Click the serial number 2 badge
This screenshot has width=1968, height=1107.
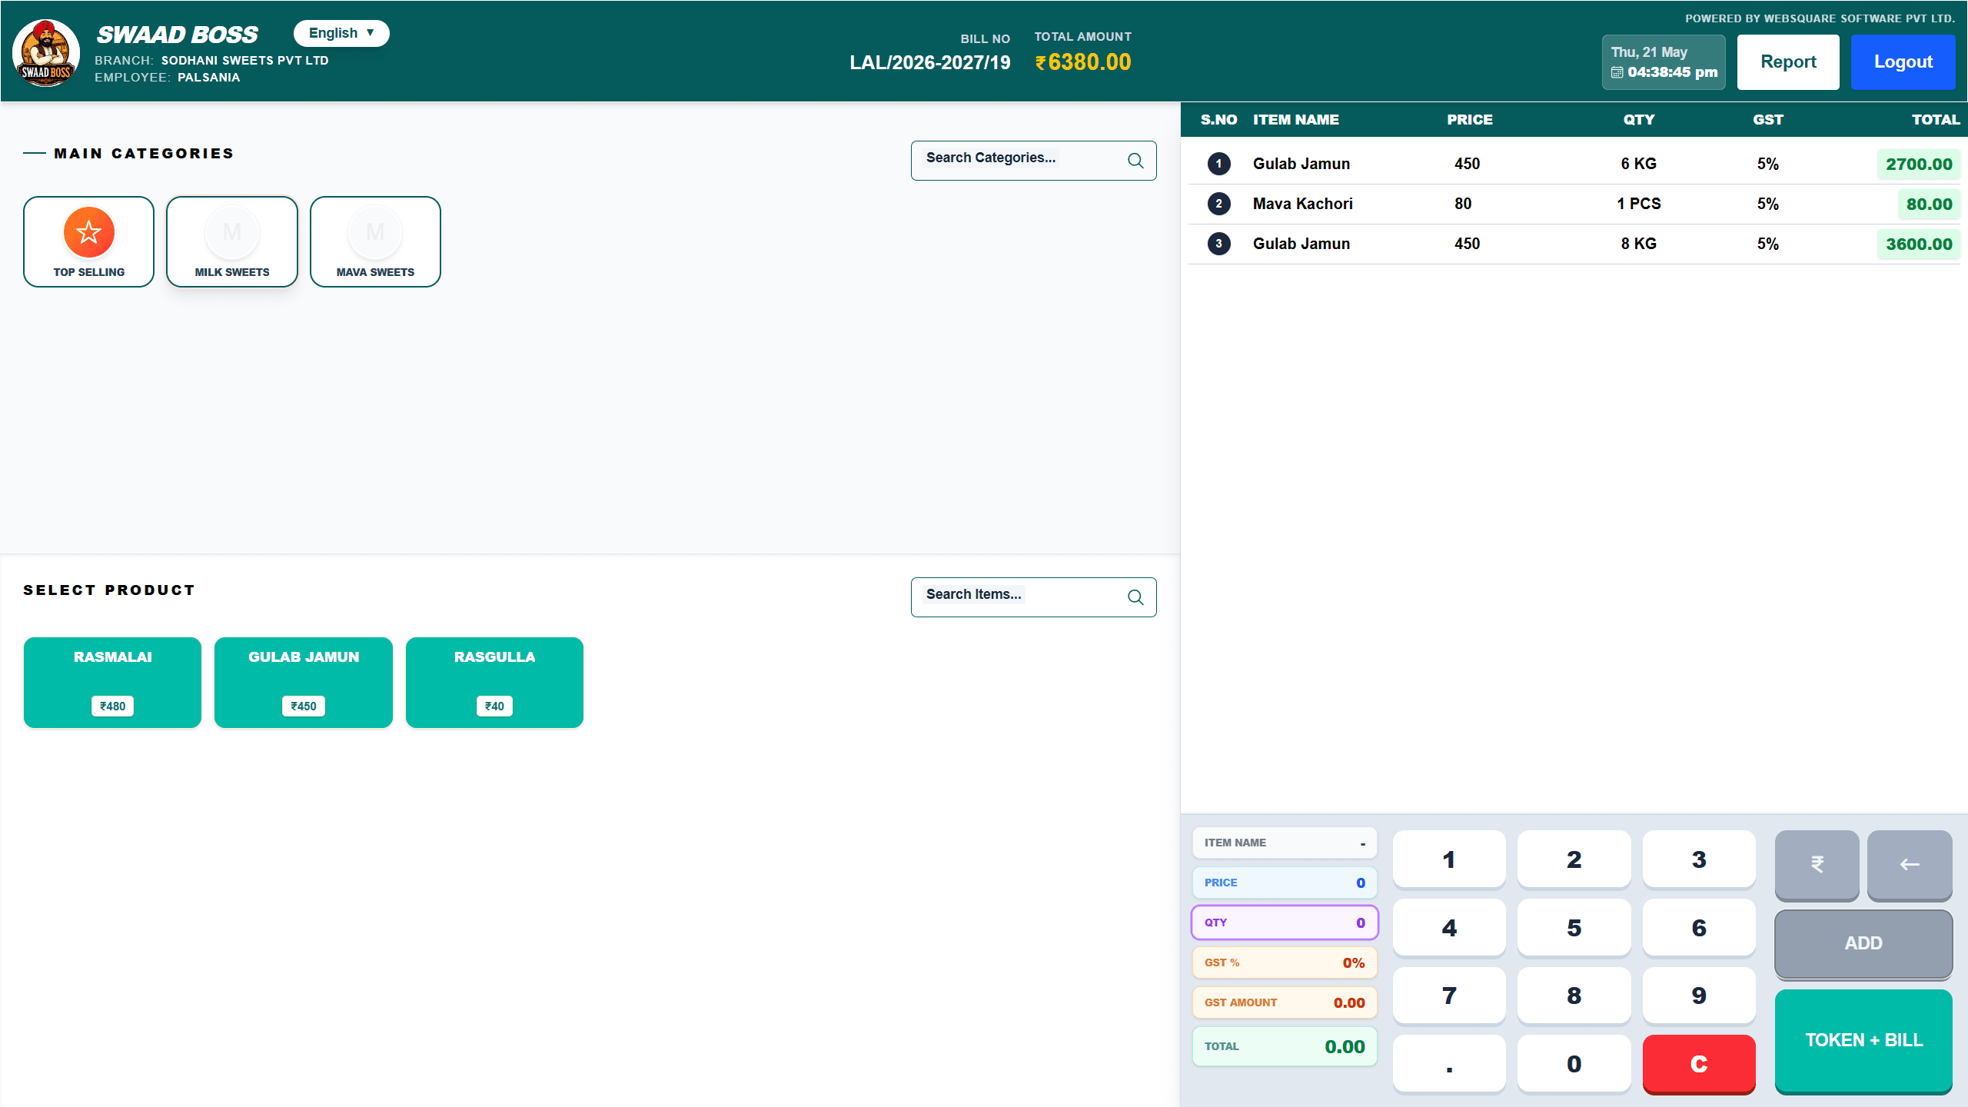tap(1218, 204)
